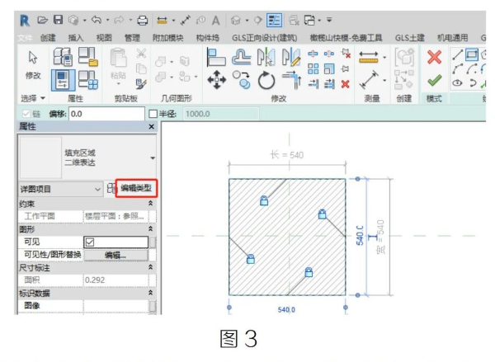The width and height of the screenshot is (495, 362).
Task: Click the yellow Measure ruler icon
Action: tap(369, 57)
